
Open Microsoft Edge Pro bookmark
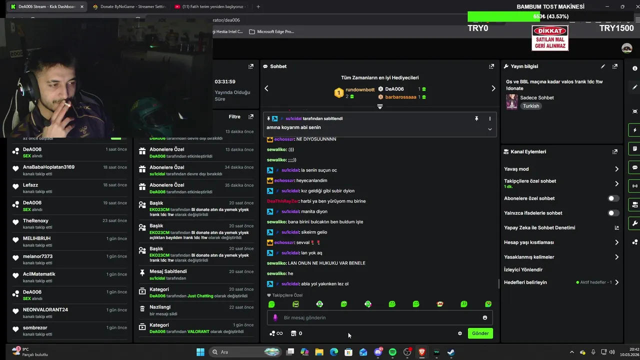click(x=272, y=31)
